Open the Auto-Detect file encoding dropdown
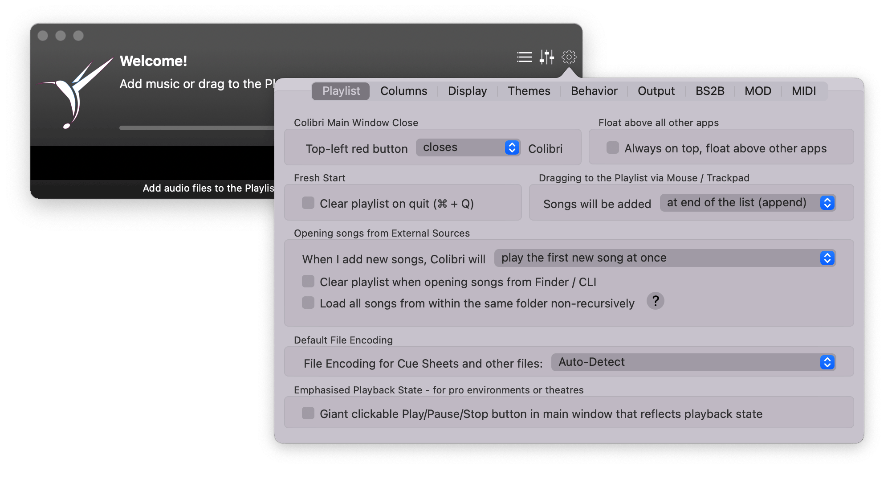 coord(693,362)
